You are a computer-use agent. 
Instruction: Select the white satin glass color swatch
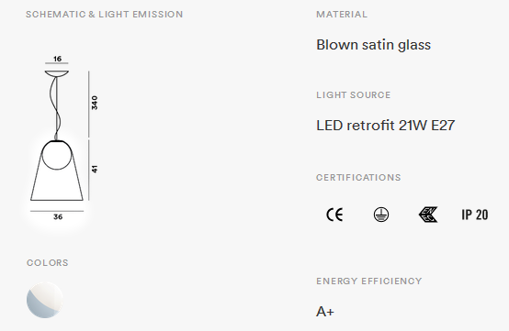[x=45, y=300]
